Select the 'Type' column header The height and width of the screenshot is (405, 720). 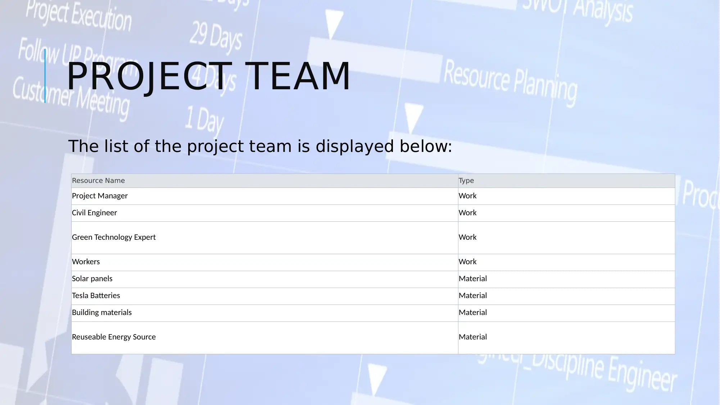pos(566,181)
